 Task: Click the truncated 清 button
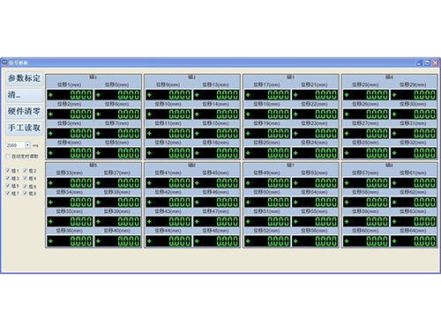point(24,95)
